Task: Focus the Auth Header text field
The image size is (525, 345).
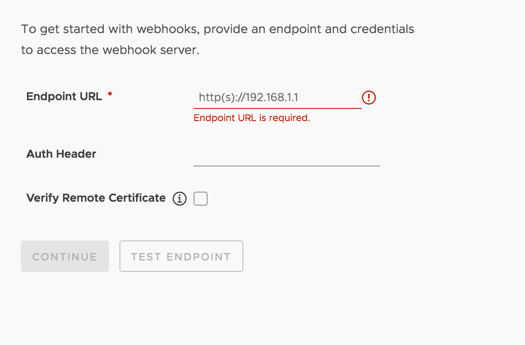Action: [x=286, y=161]
